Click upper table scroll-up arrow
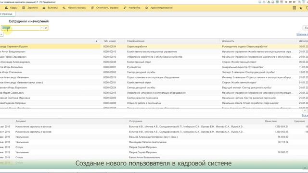 (305, 111)
